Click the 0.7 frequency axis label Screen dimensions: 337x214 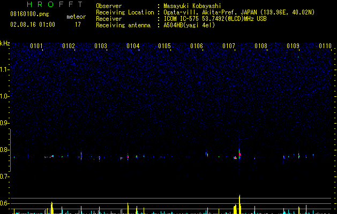4,177
